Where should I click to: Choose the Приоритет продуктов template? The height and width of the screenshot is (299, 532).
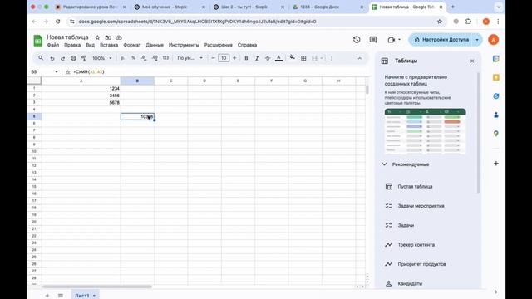421,264
